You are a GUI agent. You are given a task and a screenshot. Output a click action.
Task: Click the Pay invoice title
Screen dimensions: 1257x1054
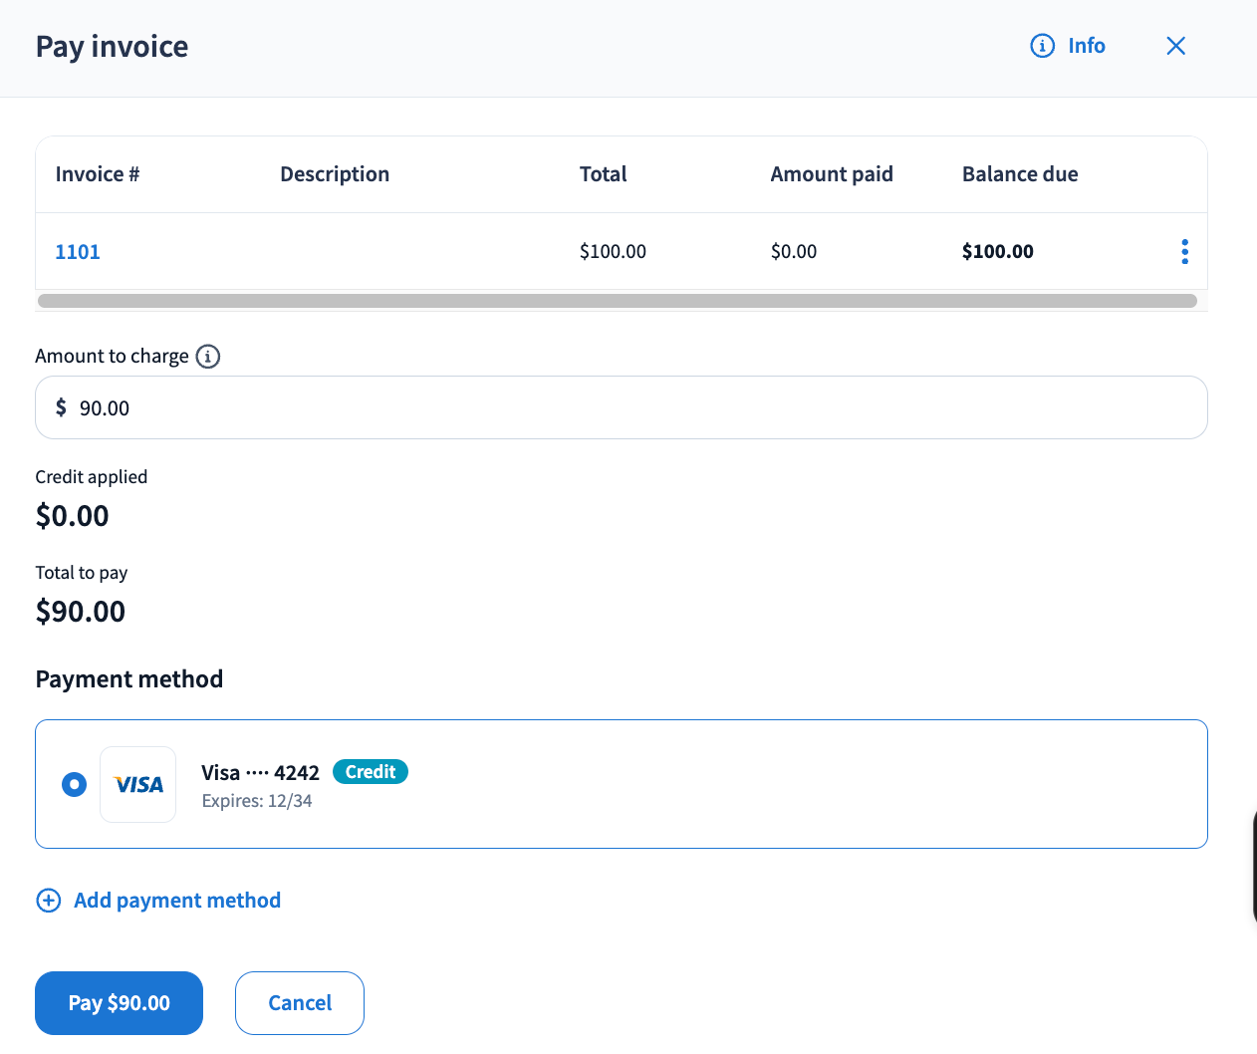113,47
